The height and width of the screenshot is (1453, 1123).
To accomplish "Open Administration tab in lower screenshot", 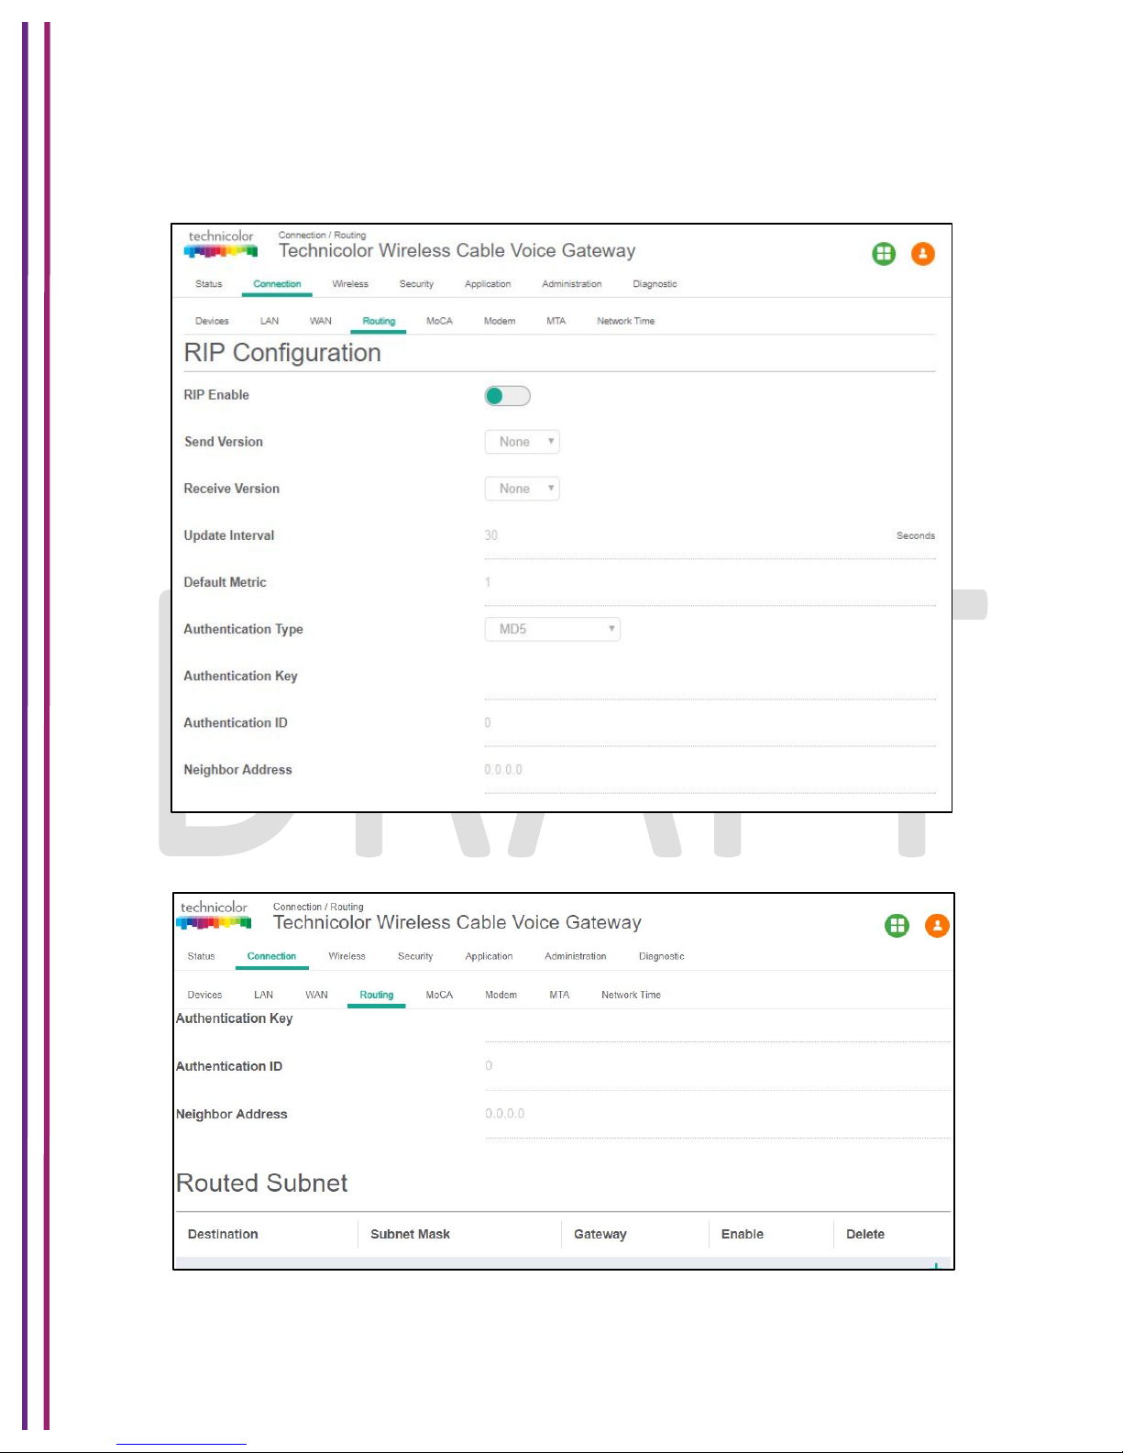I will 575,956.
